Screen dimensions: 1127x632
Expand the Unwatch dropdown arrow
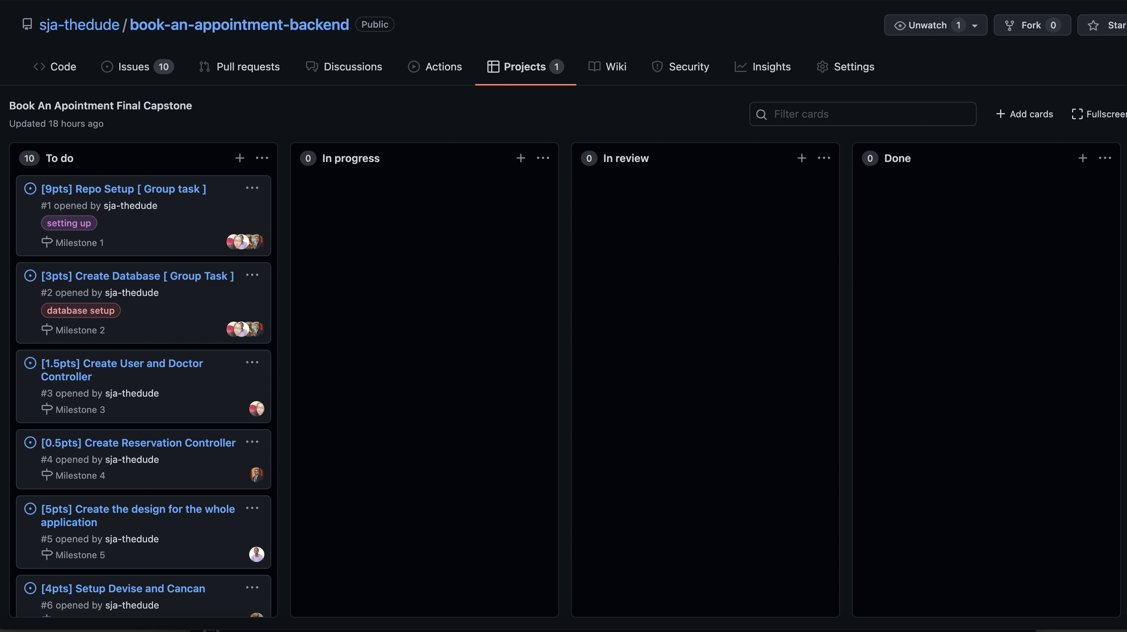click(976, 25)
